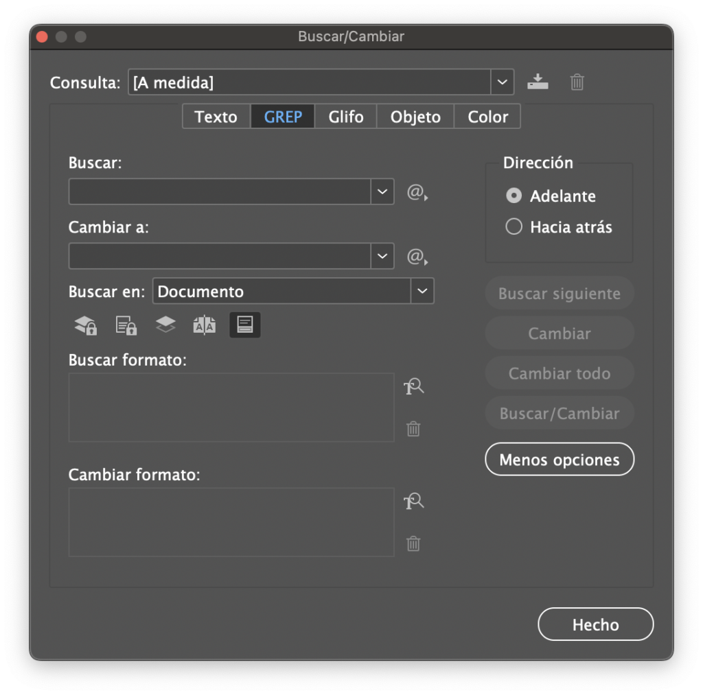Close the Buscar/Cambiar dialog window
Viewport: 703px width, 695px height.
(42, 37)
